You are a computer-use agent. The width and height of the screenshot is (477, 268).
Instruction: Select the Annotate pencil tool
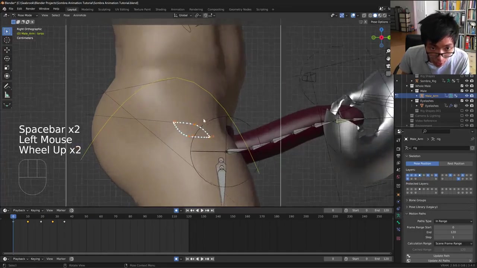point(7,86)
